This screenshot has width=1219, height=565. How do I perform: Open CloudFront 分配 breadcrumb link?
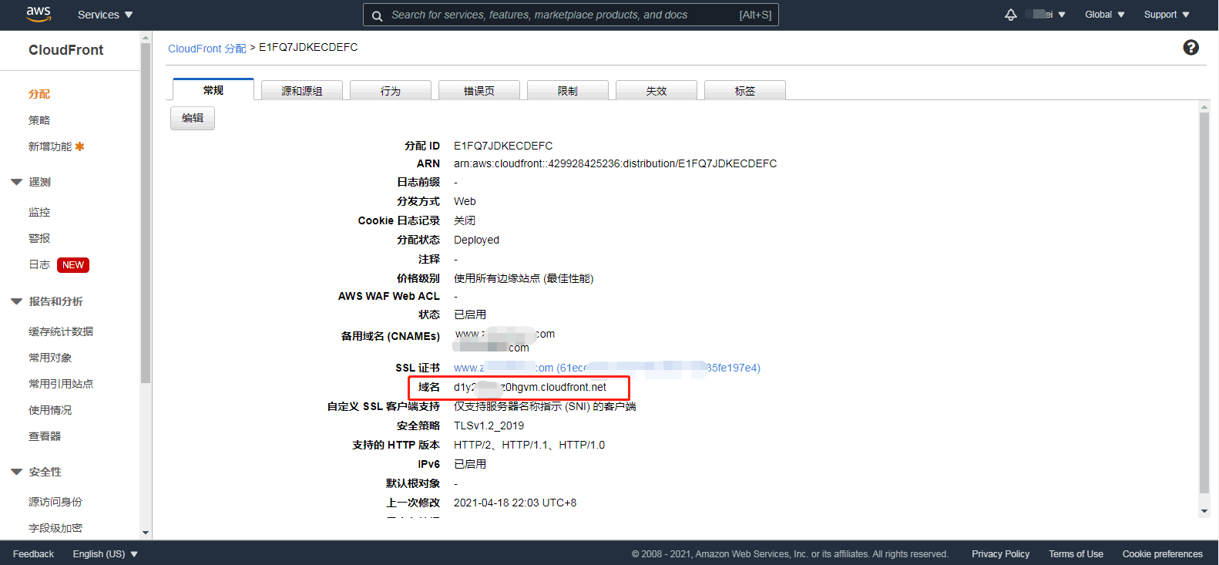(x=207, y=48)
